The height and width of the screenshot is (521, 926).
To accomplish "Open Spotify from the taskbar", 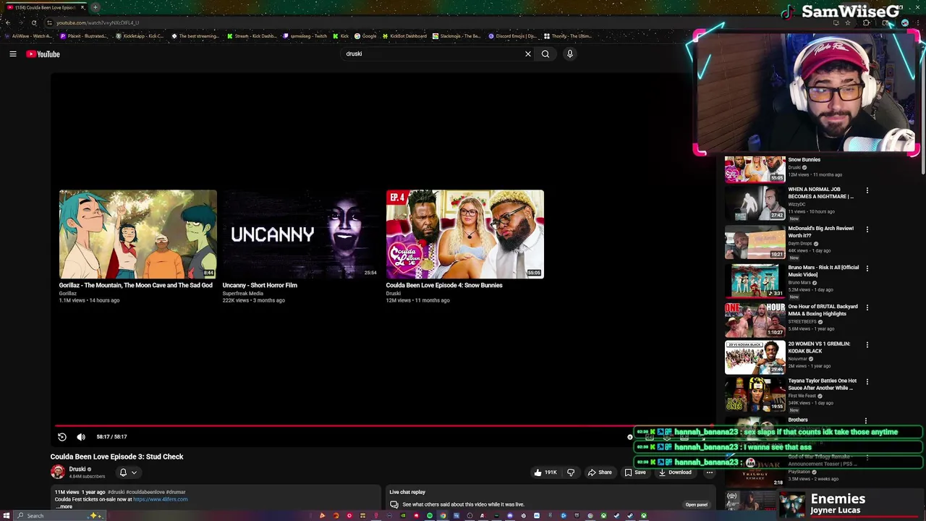I will click(430, 516).
